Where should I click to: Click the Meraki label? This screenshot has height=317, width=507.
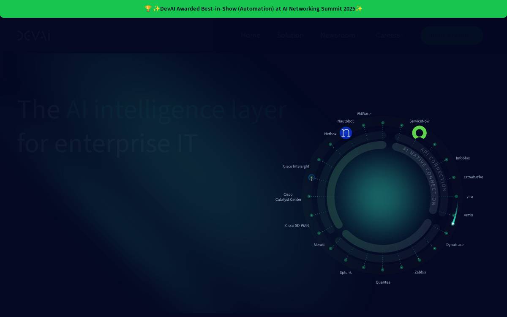click(319, 245)
